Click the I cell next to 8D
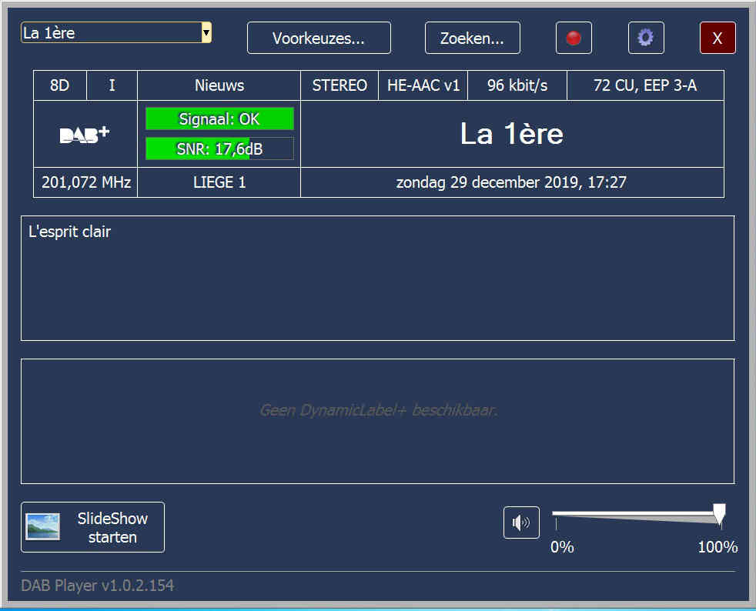This screenshot has height=611, width=756. tap(112, 85)
